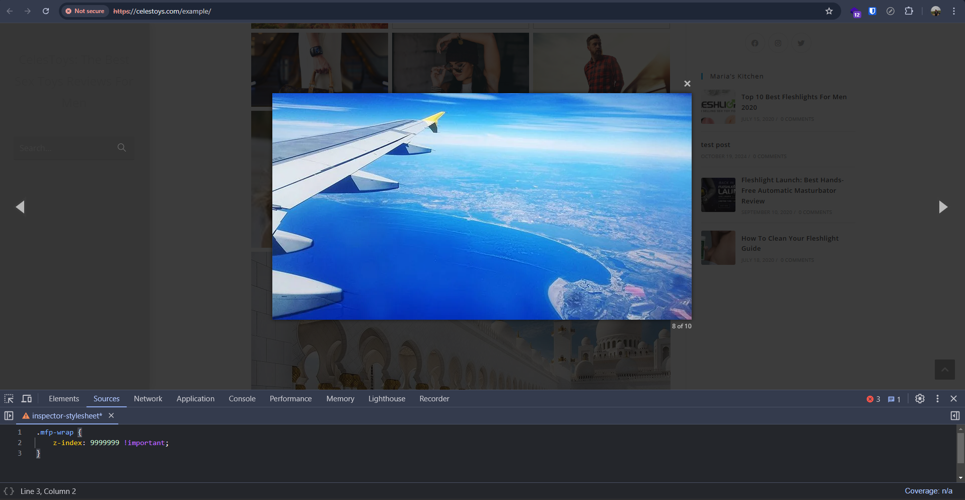Reload the page
Screen dimensions: 965x500
[46, 11]
